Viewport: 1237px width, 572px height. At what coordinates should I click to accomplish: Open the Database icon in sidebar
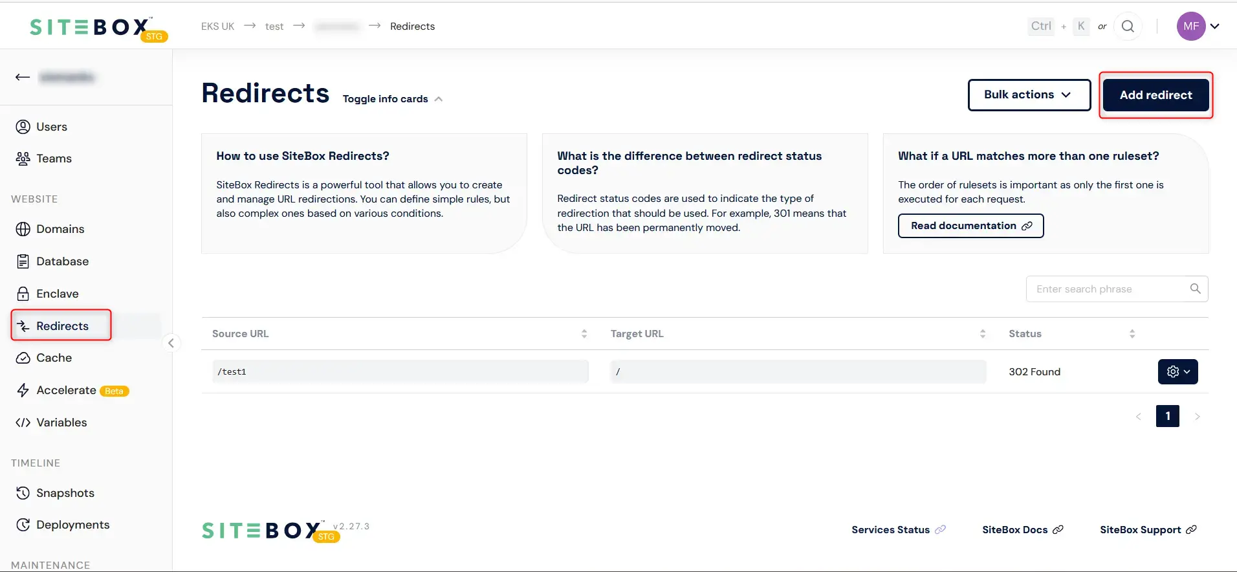point(23,261)
